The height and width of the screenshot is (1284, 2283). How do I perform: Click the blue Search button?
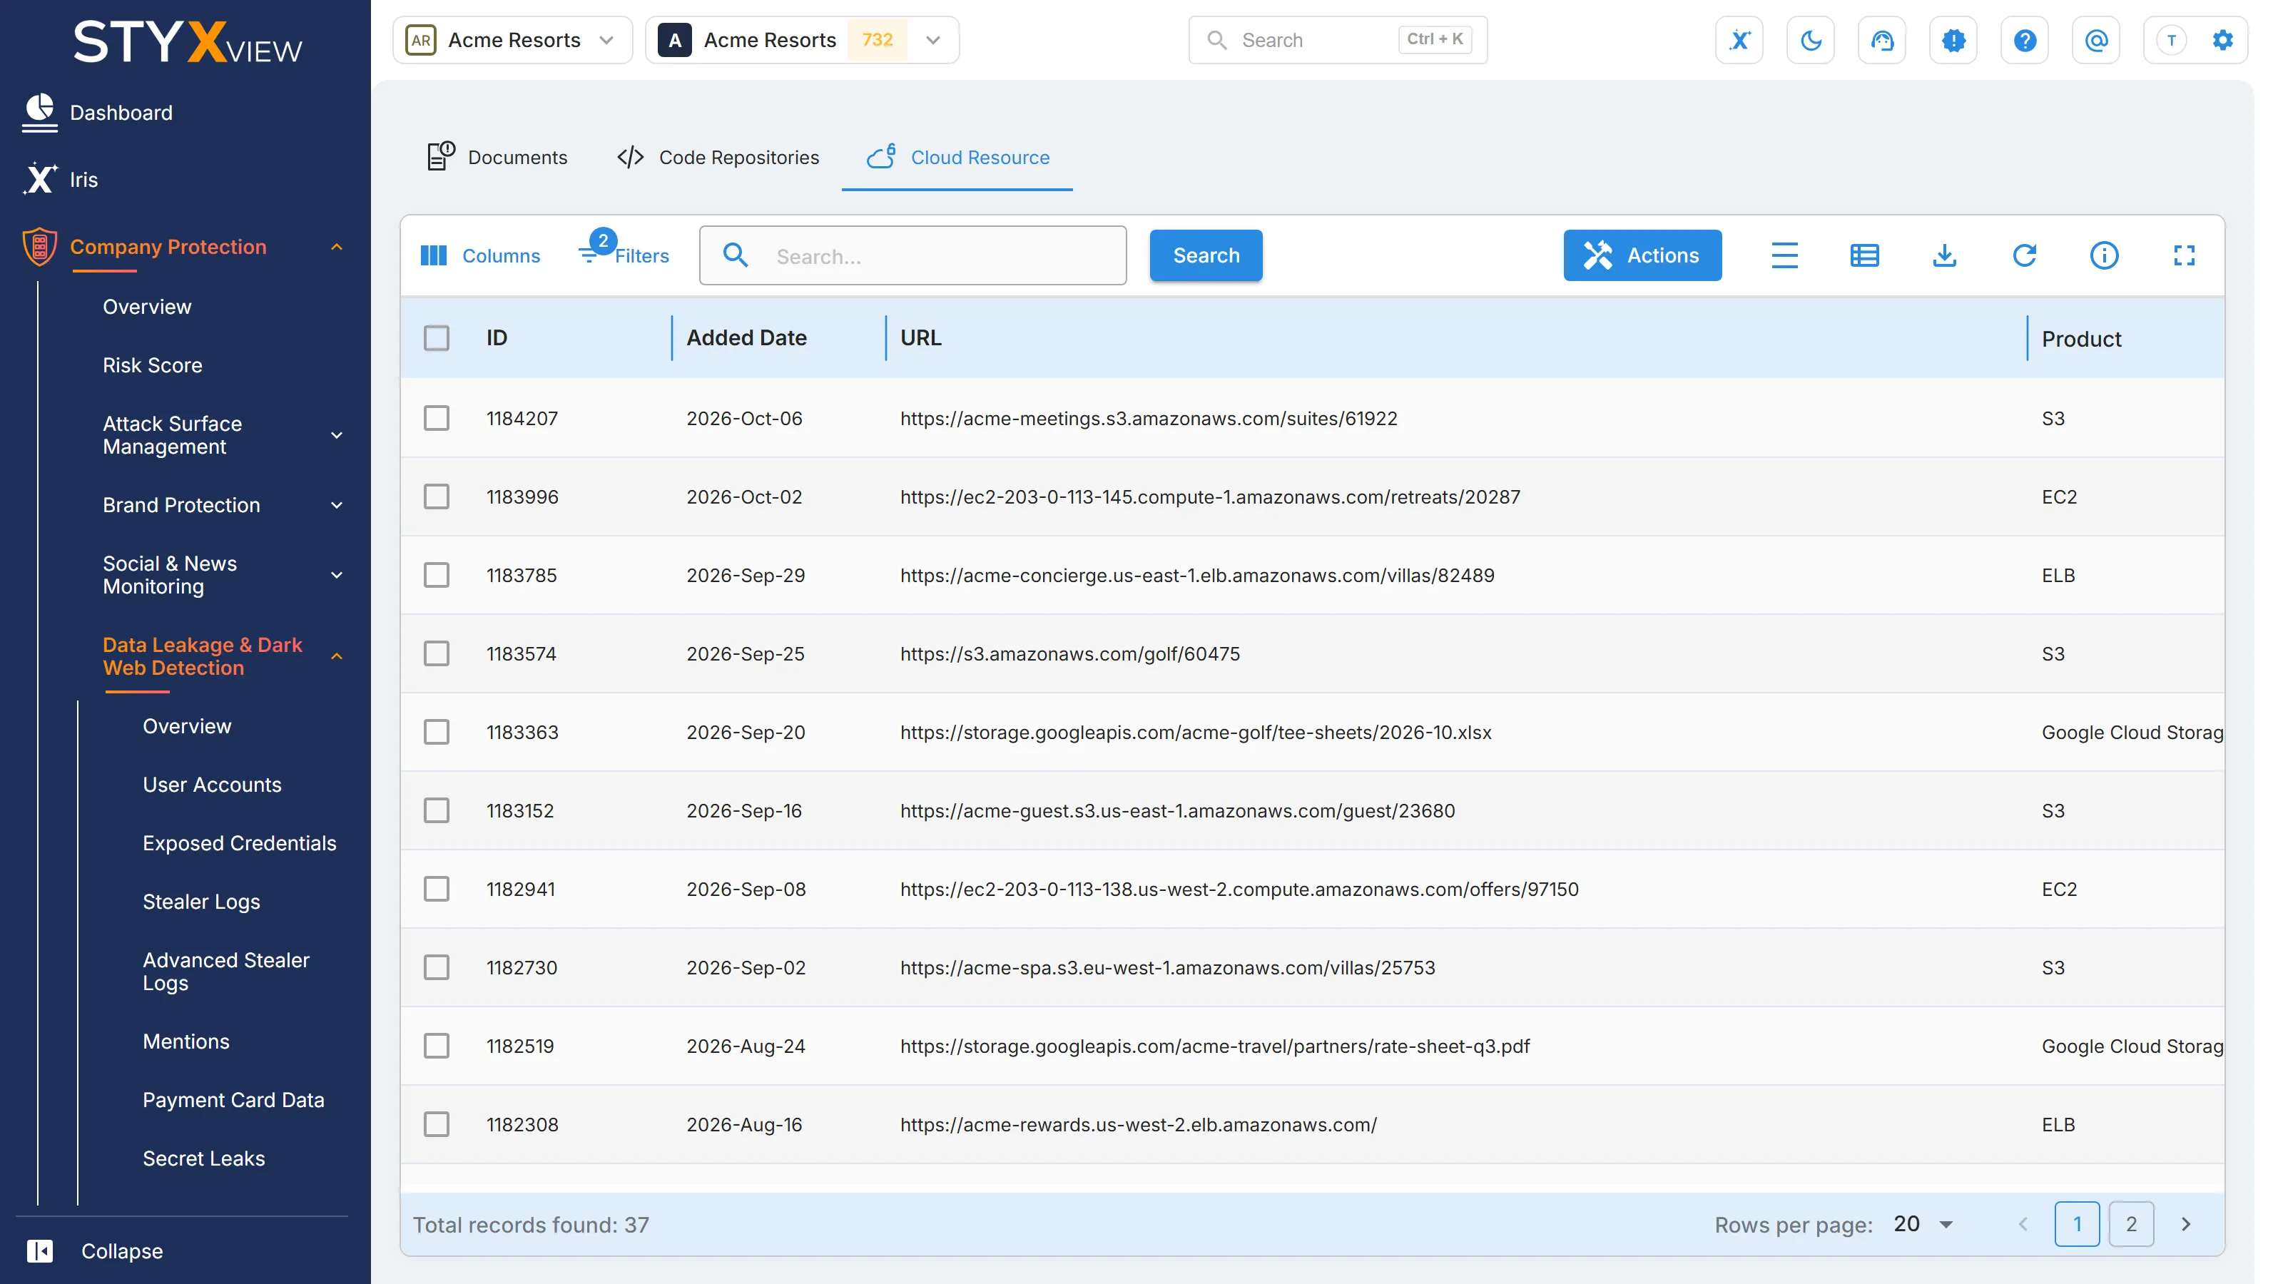1206,255
